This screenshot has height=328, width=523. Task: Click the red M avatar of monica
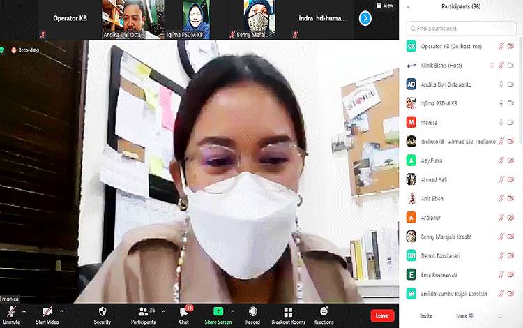[x=411, y=122]
